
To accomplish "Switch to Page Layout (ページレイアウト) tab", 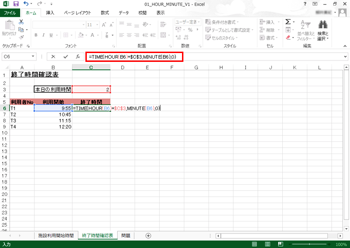I will 77,13.
